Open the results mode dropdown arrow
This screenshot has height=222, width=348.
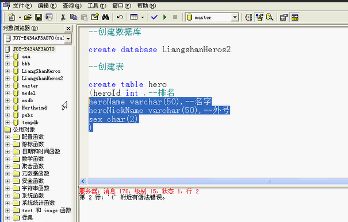[143, 17]
